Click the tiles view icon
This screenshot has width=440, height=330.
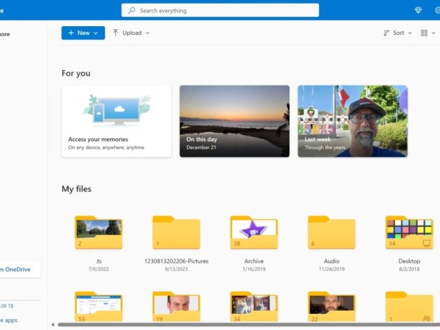424,33
